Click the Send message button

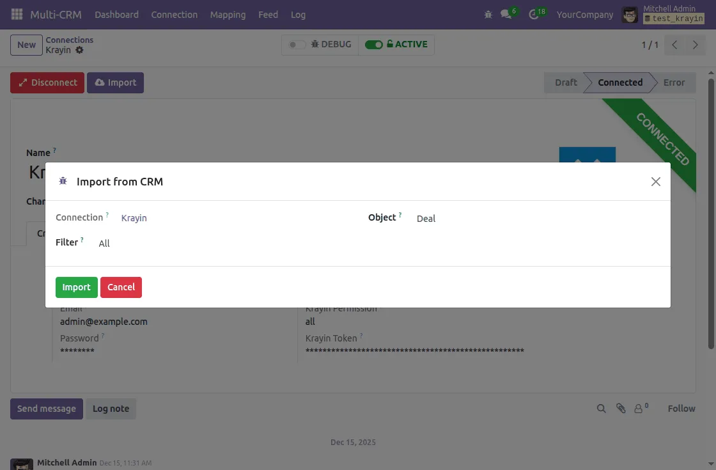(47, 409)
